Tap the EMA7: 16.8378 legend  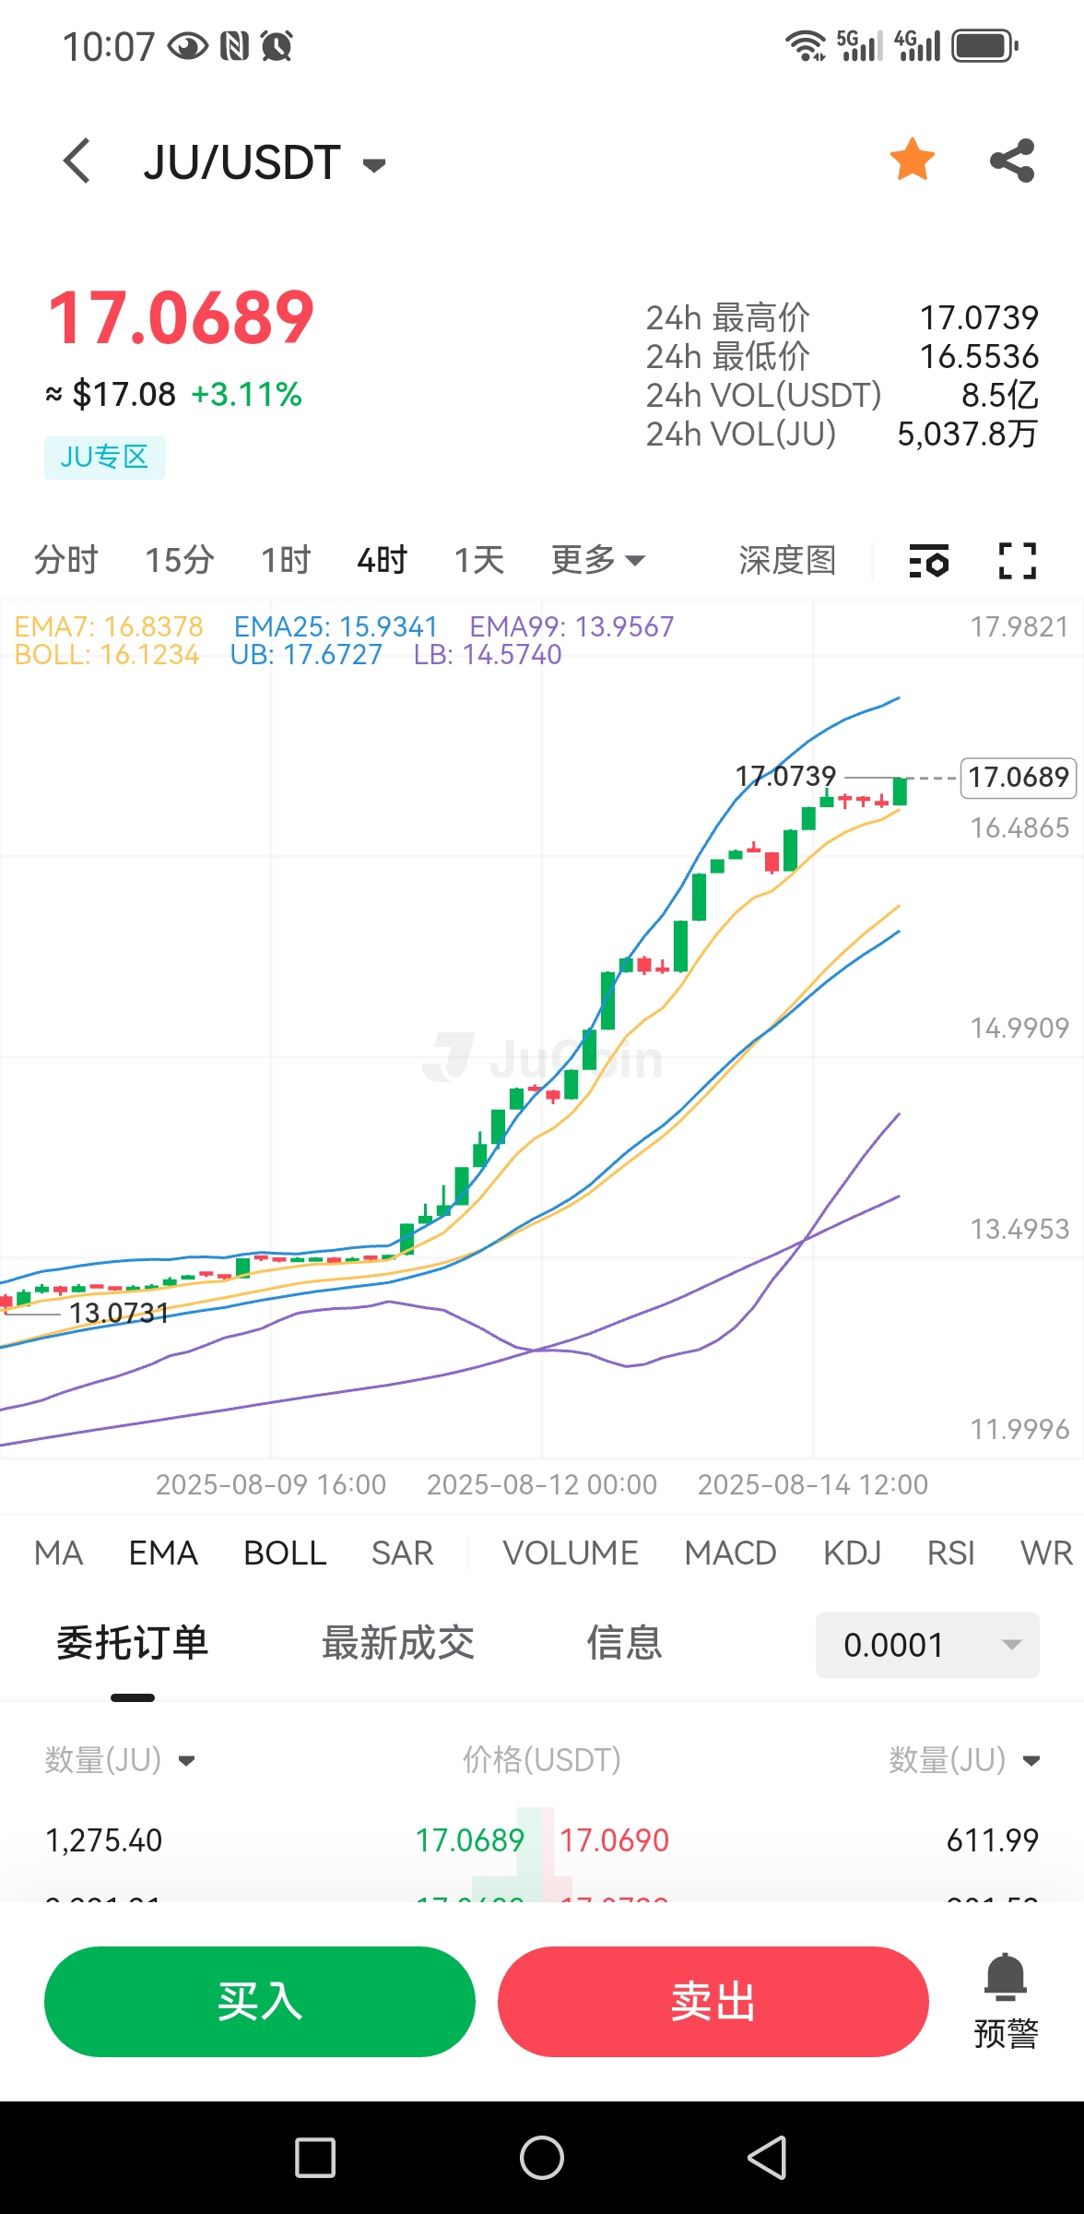point(109,626)
